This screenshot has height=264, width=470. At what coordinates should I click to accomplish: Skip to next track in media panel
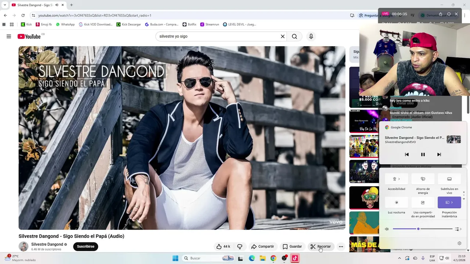(x=439, y=154)
